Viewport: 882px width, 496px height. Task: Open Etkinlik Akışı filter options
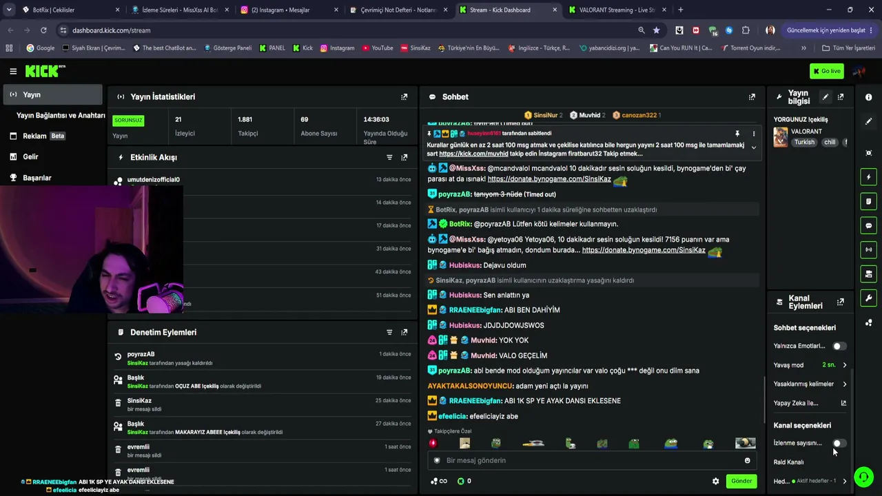(389, 157)
